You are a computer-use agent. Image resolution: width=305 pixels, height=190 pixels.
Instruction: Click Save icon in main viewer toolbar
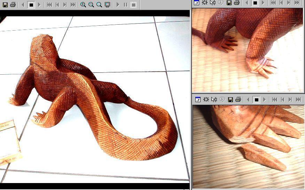point(5,5)
